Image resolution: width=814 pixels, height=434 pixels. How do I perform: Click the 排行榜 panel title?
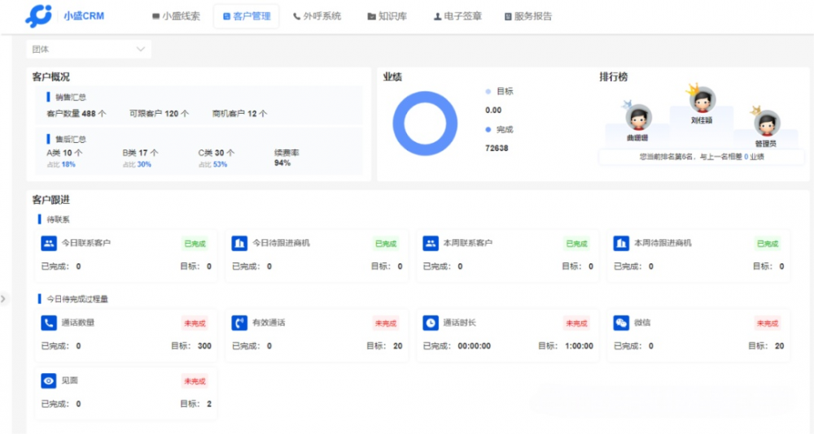[x=614, y=76]
